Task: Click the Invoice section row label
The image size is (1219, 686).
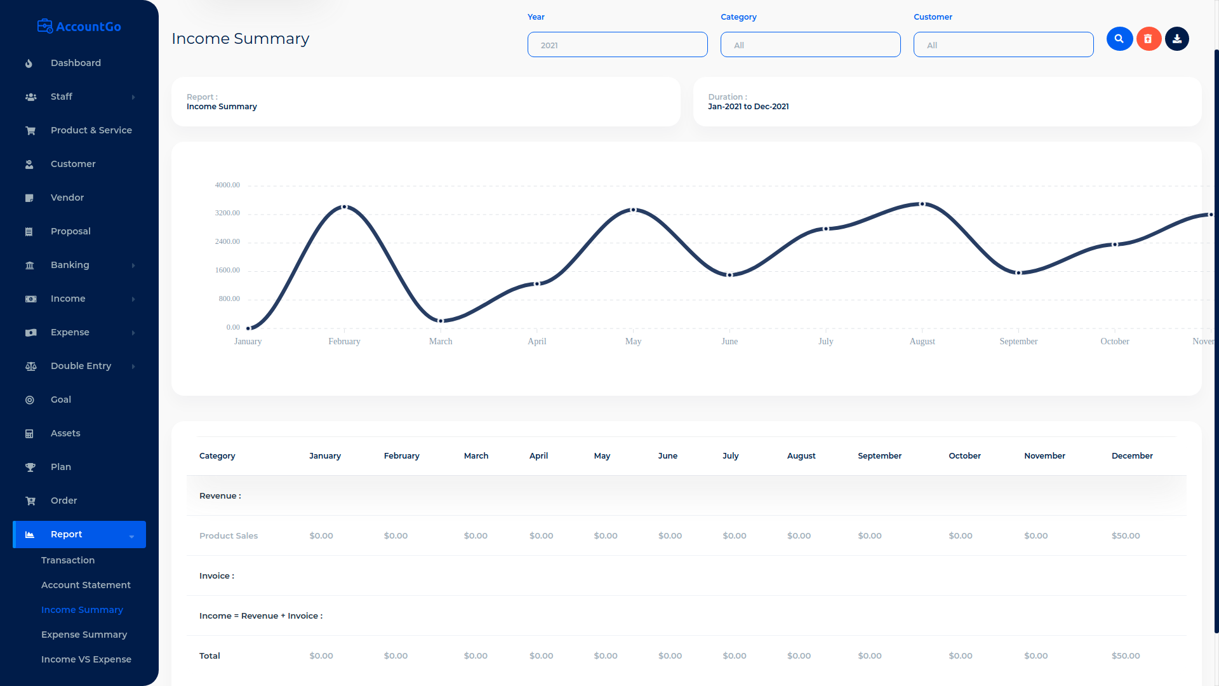Action: (x=216, y=576)
